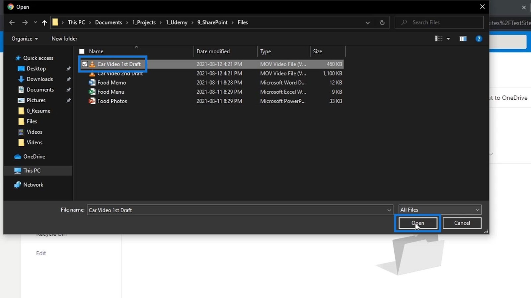Go up one folder level
Image resolution: width=531 pixels, height=298 pixels.
click(44, 23)
